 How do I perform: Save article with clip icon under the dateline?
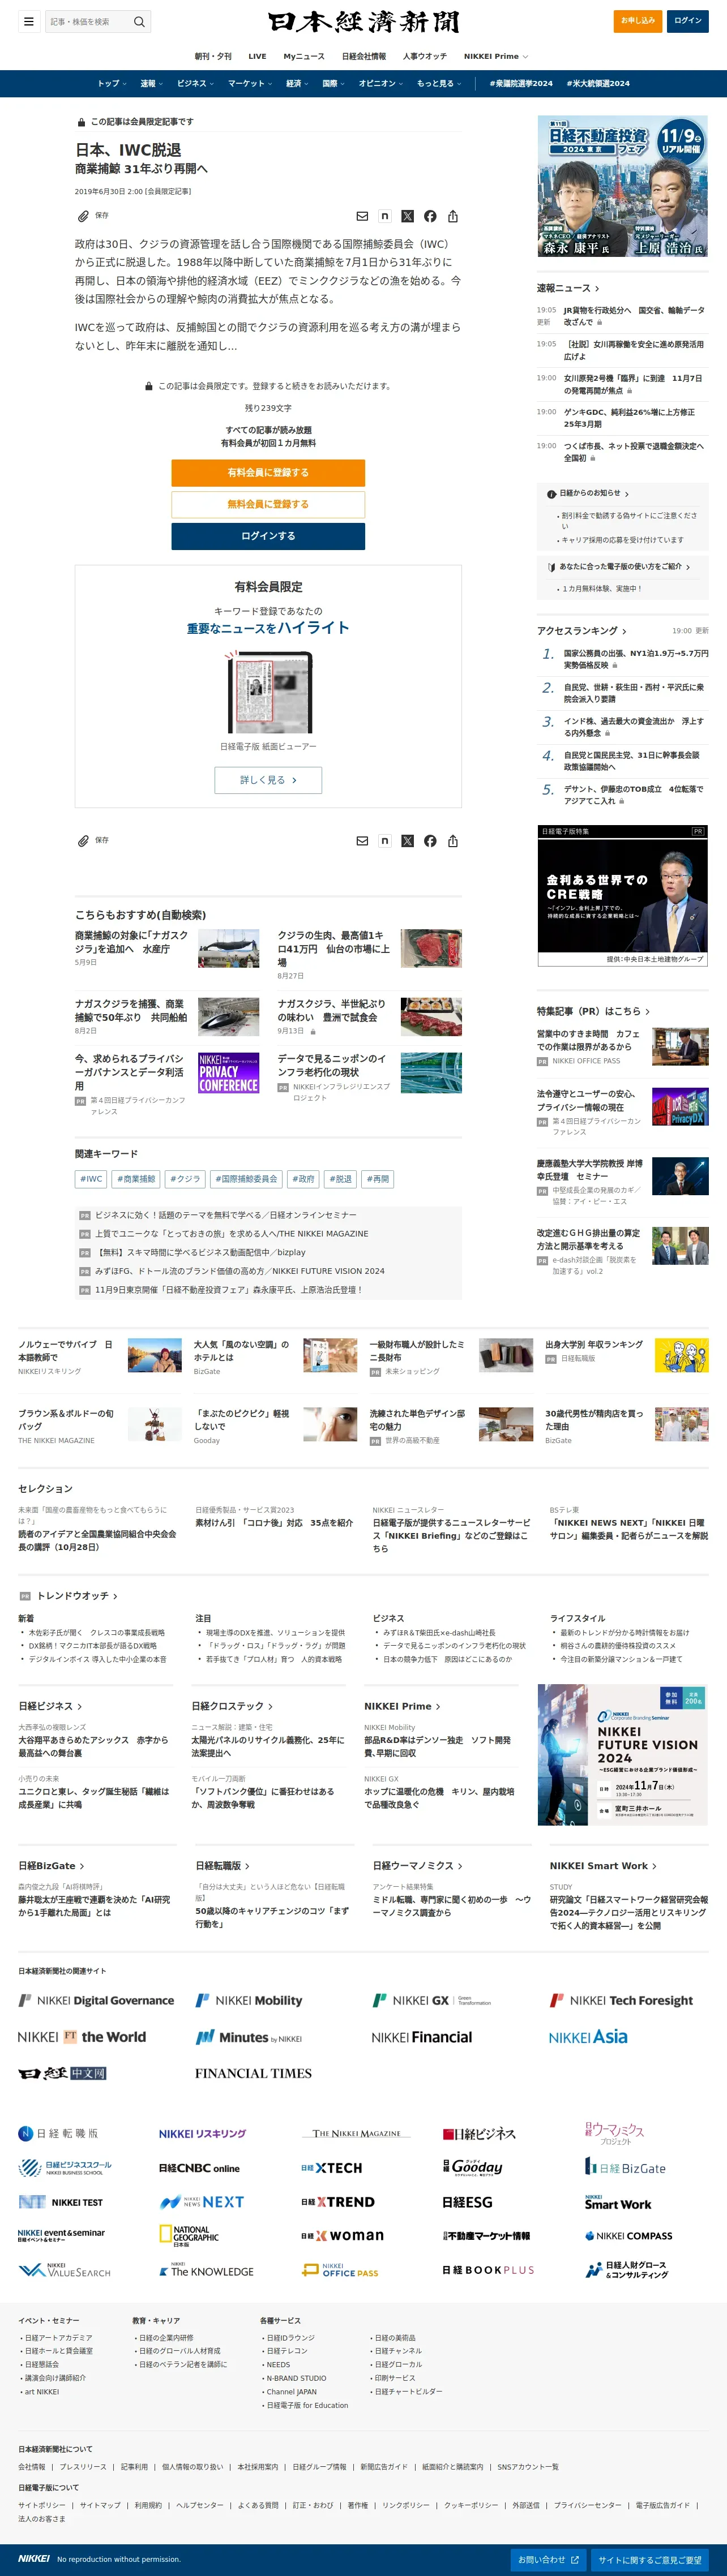[x=92, y=216]
